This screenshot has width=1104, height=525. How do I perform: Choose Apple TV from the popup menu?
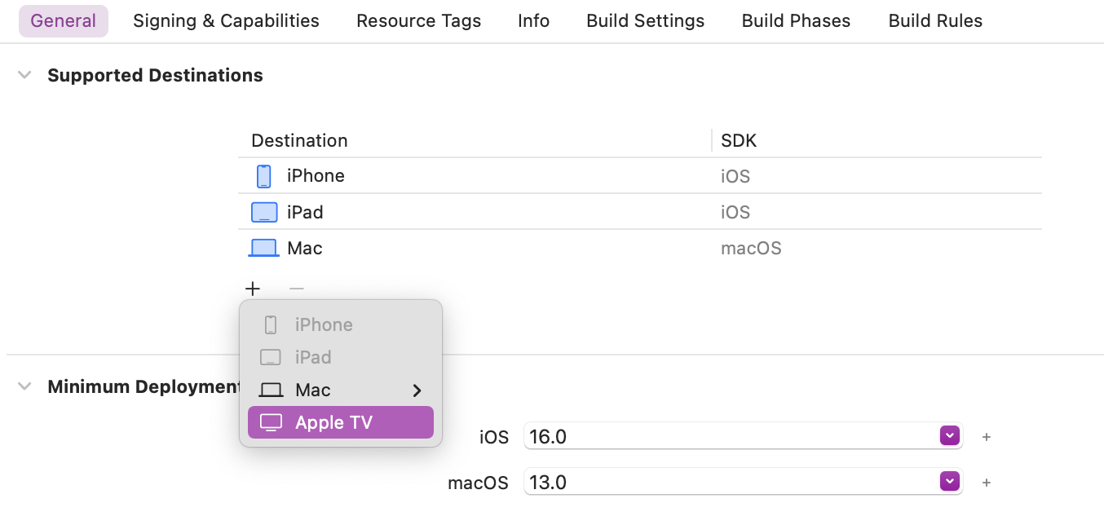click(x=341, y=422)
